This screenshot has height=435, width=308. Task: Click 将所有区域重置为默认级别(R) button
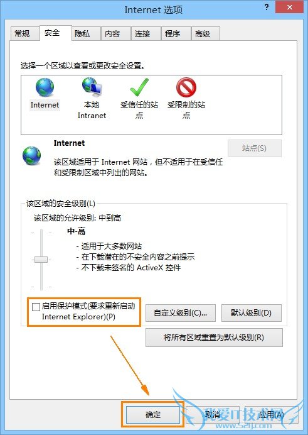coord(214,338)
